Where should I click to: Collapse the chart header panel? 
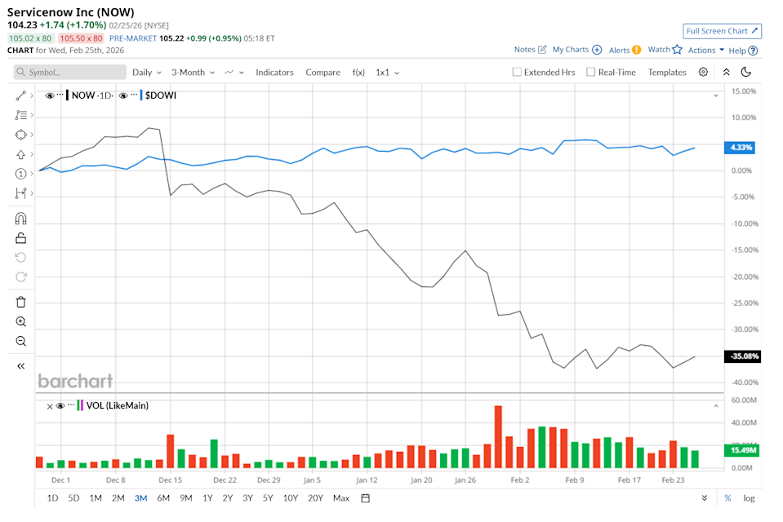(726, 72)
